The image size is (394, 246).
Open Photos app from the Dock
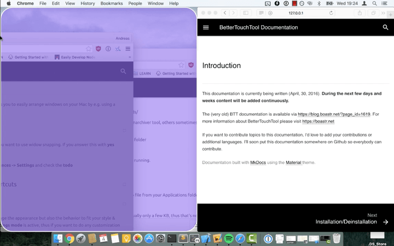[x=137, y=238]
